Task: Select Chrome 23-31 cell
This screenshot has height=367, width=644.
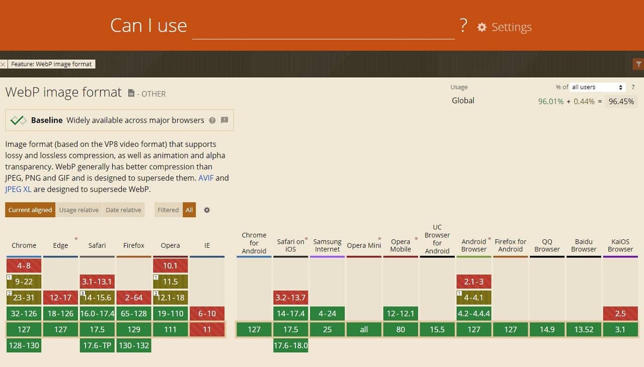Action: click(x=24, y=298)
